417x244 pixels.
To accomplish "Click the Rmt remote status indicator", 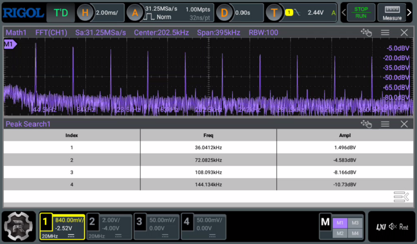I will [404, 227].
